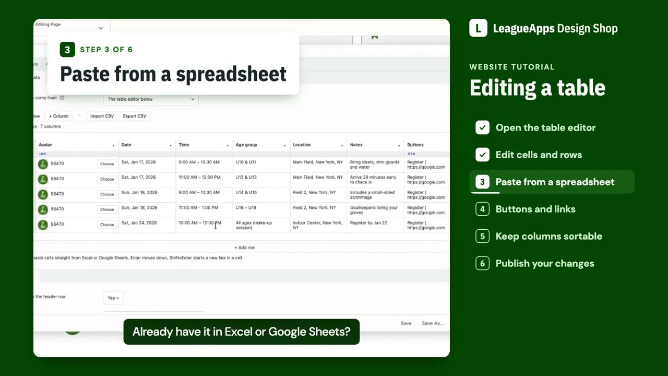The width and height of the screenshot is (668, 376).
Task: Open the Location column options menu
Action: (342, 145)
